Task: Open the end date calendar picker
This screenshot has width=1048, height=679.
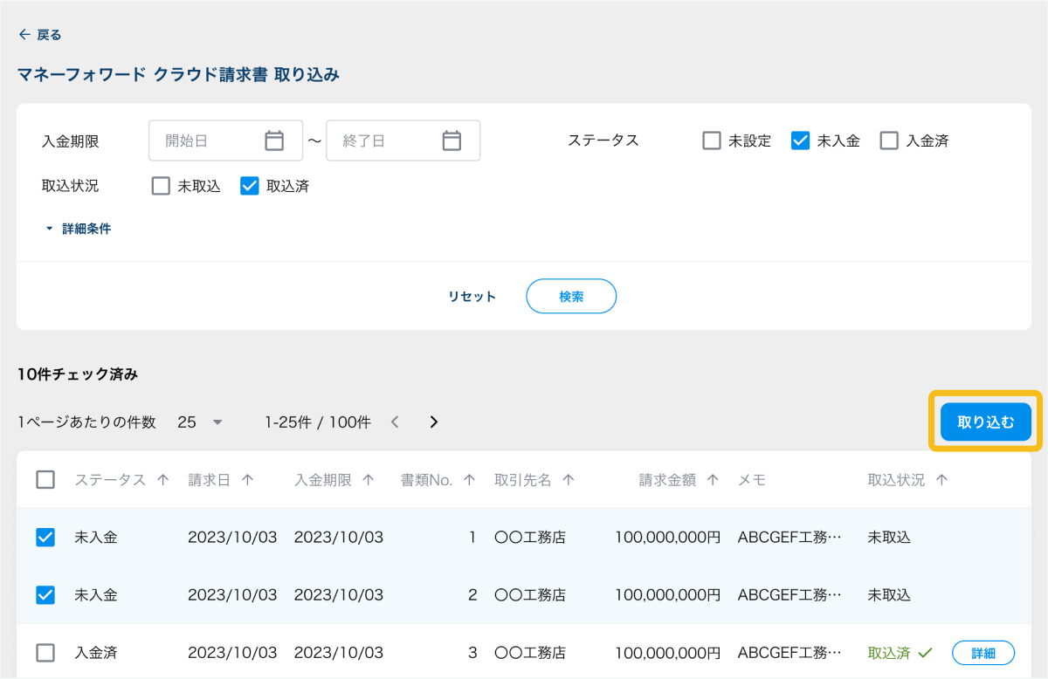Action: pos(452,141)
